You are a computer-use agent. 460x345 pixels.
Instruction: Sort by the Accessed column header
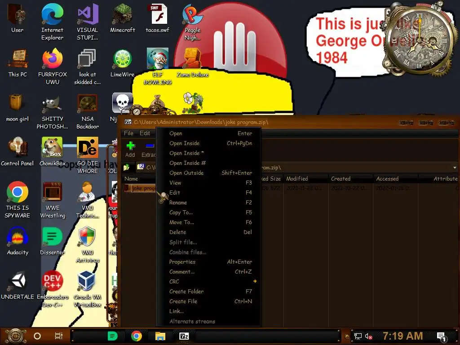point(395,179)
